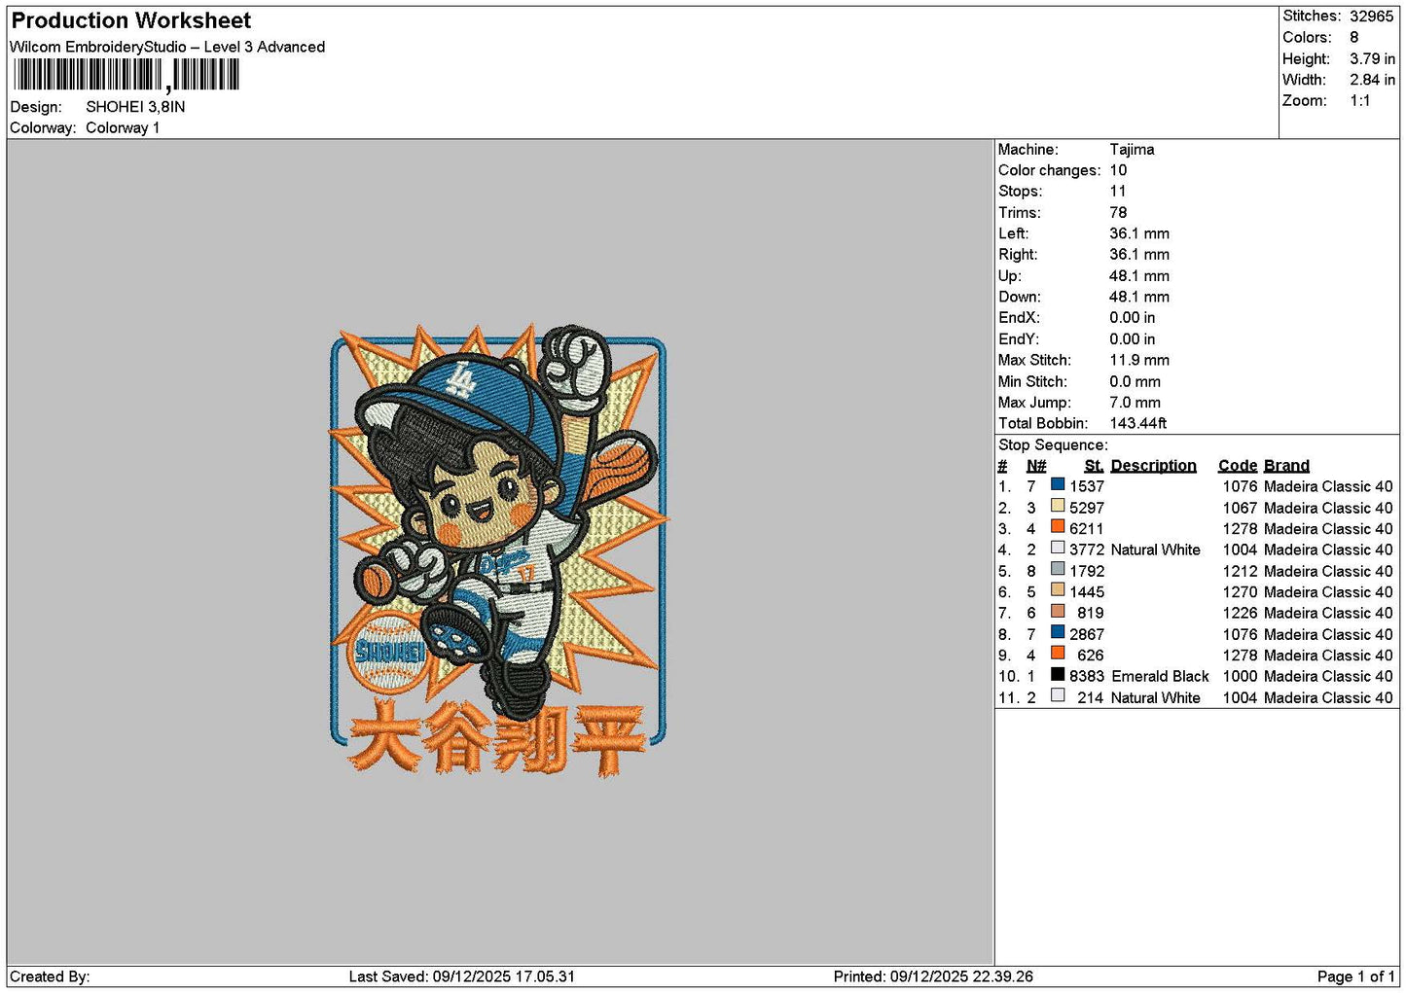
Task: Click the tan swatch for thread 1445
Action: point(1058,590)
